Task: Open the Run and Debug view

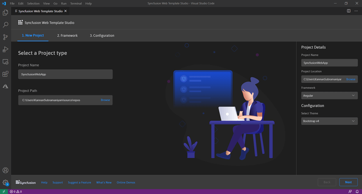Action: 5,49
